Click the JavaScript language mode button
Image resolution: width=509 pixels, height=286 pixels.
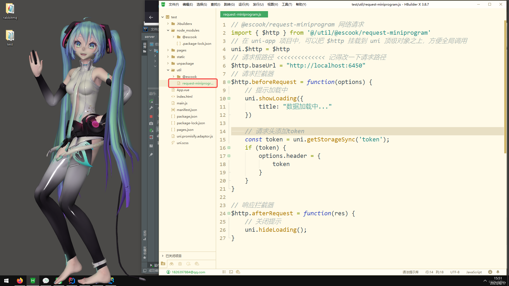point(474,272)
